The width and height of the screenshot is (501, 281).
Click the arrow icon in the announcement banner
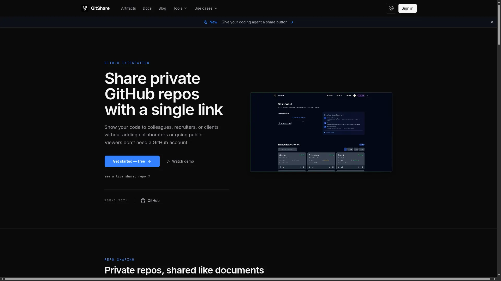tap(292, 22)
